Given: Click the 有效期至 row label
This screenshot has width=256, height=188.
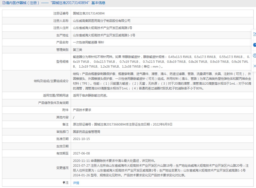Looking at the screenshot, I should click(x=62, y=153).
